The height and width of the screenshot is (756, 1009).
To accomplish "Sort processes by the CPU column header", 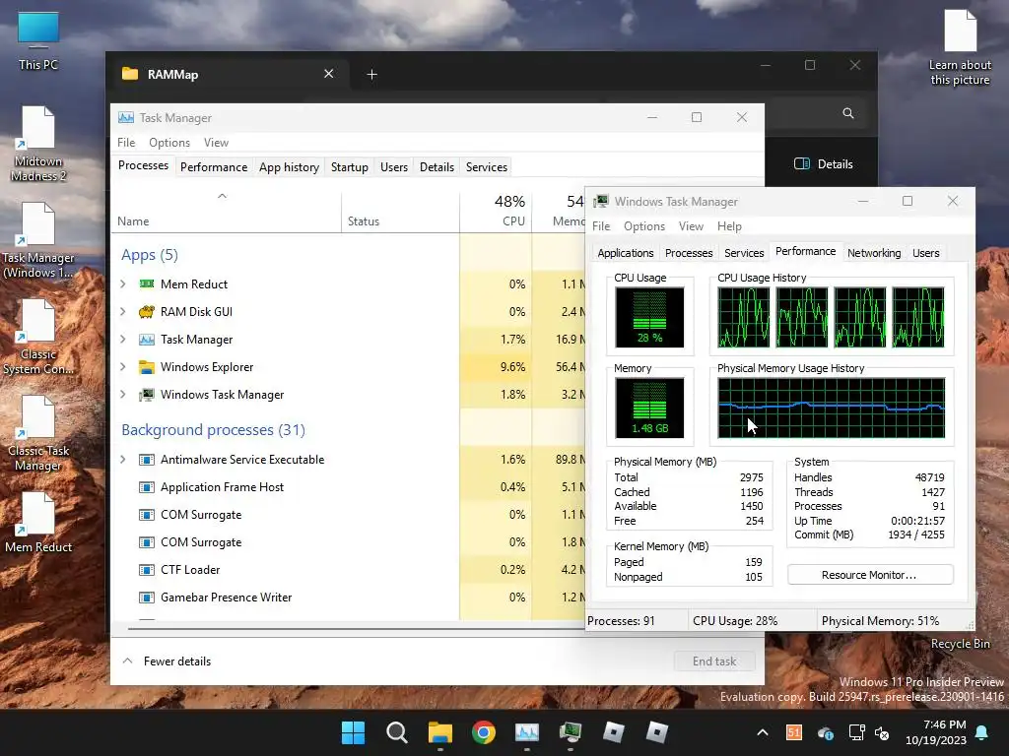I will [x=497, y=211].
